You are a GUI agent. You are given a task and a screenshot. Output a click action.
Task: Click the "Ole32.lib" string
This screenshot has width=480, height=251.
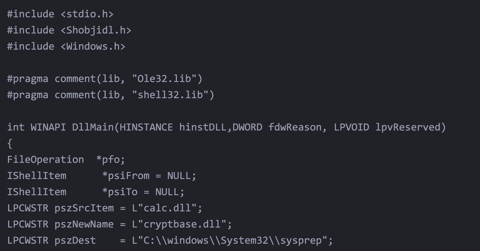(164, 79)
